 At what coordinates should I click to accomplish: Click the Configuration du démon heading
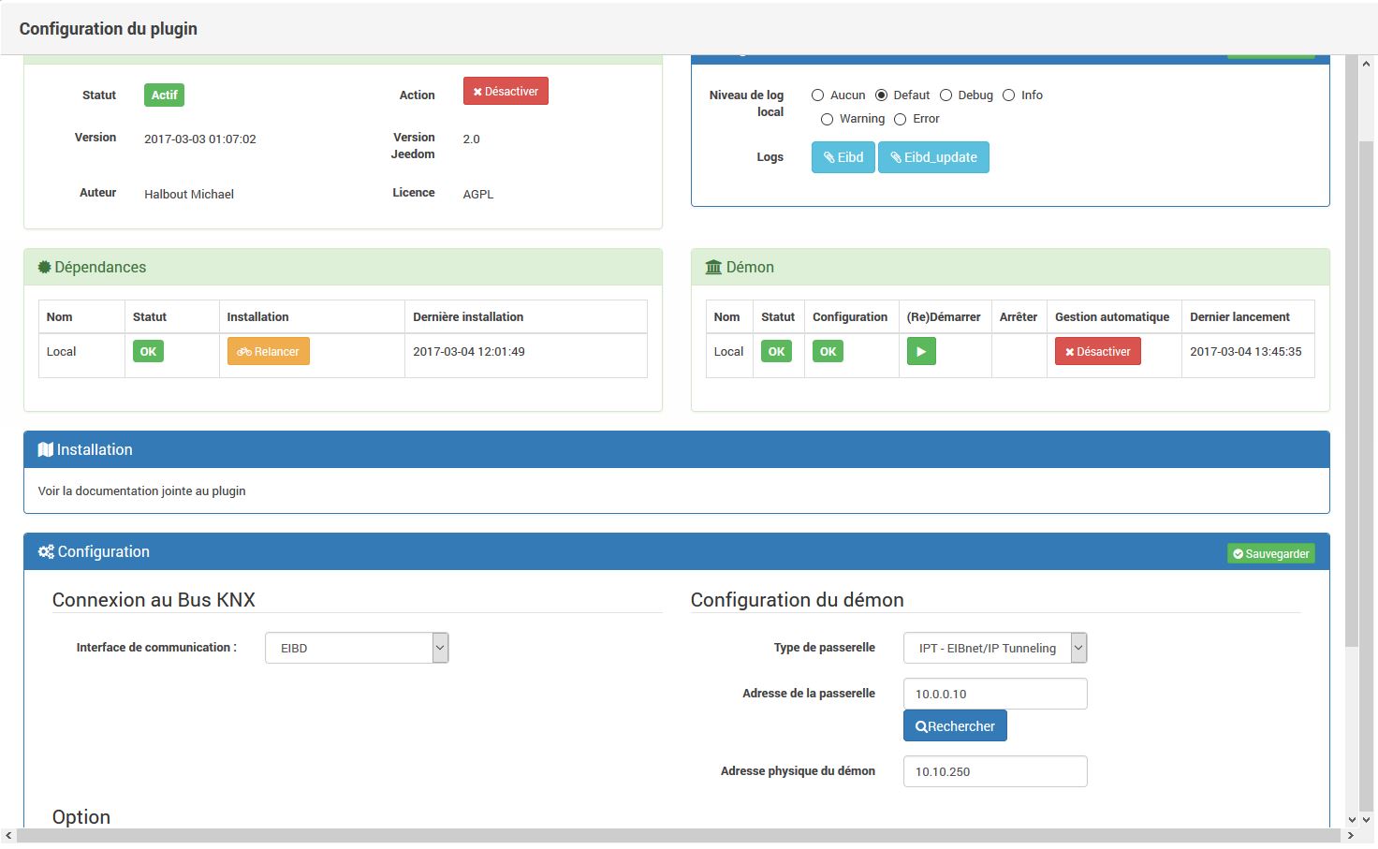coord(798,600)
